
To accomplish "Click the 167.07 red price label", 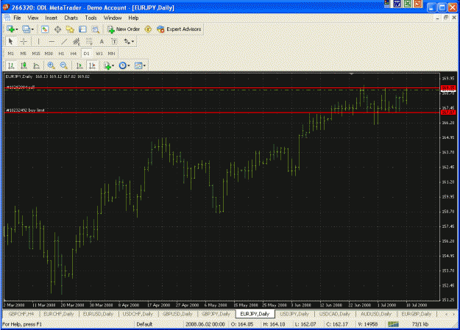I will [x=448, y=112].
